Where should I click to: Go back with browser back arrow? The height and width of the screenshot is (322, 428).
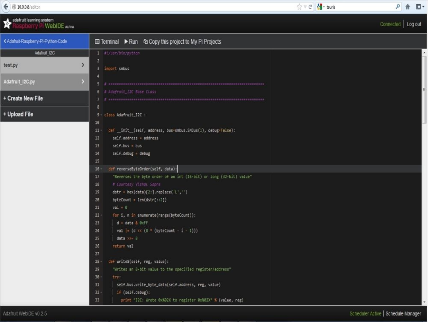coord(6,7)
